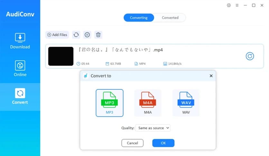Select MP3 output format

point(109,103)
